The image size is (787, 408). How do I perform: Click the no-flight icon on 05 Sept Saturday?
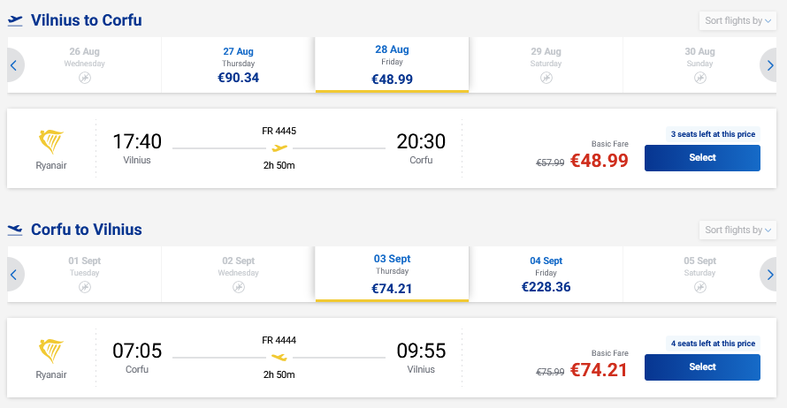point(700,287)
